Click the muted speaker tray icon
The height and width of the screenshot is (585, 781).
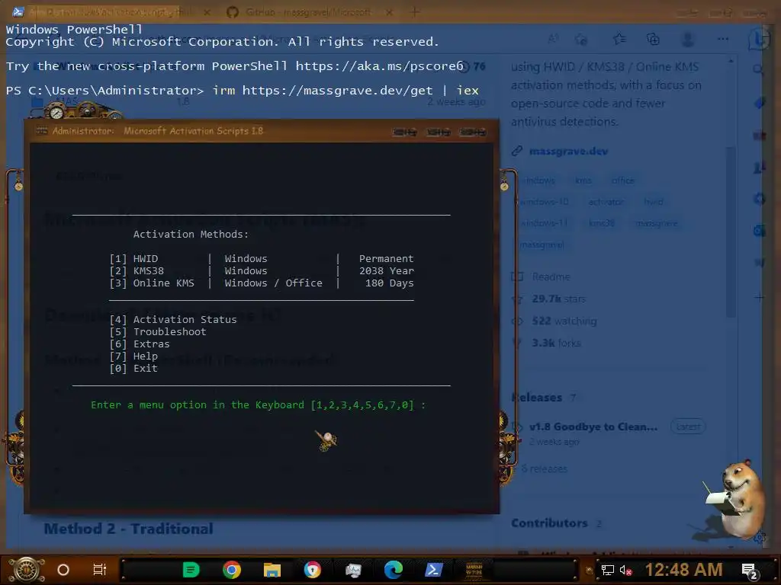click(625, 570)
